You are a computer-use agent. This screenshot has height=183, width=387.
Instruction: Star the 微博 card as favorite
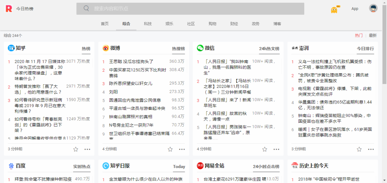[170, 149]
